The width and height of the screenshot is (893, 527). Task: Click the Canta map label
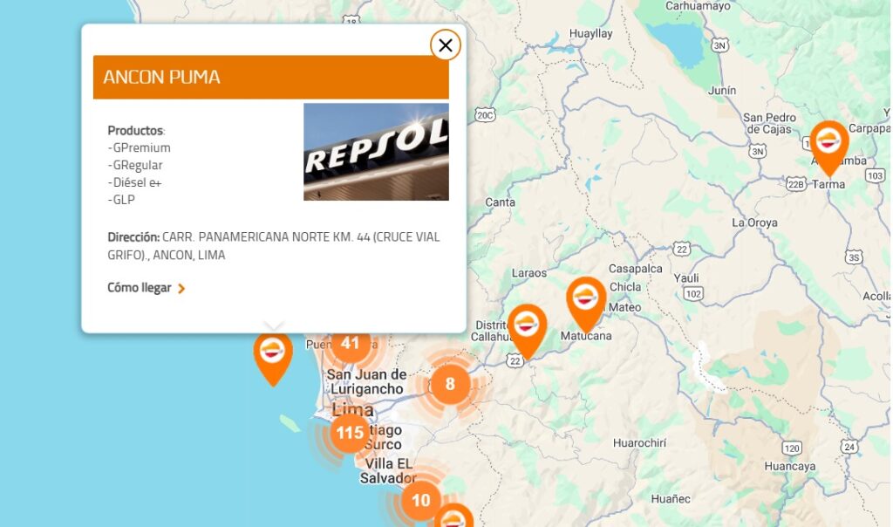pyautogui.click(x=500, y=202)
